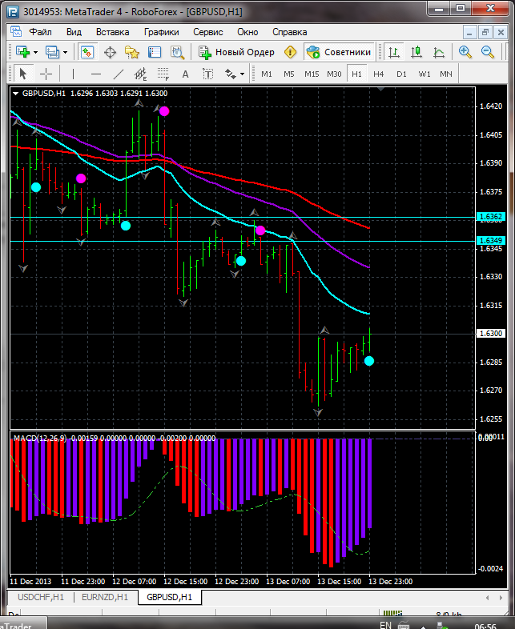515x629 pixels.
Task: Select the 1.6362 horizontal line label
Action: (x=490, y=217)
